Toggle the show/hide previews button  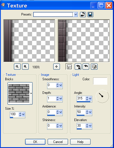pos(69,67)
